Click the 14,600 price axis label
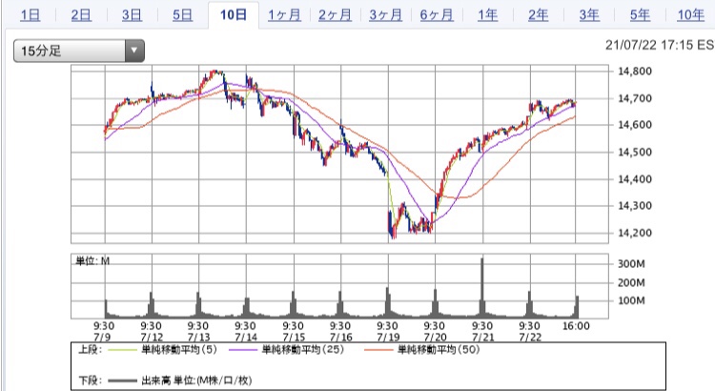This screenshot has height=391, width=715. [x=635, y=125]
